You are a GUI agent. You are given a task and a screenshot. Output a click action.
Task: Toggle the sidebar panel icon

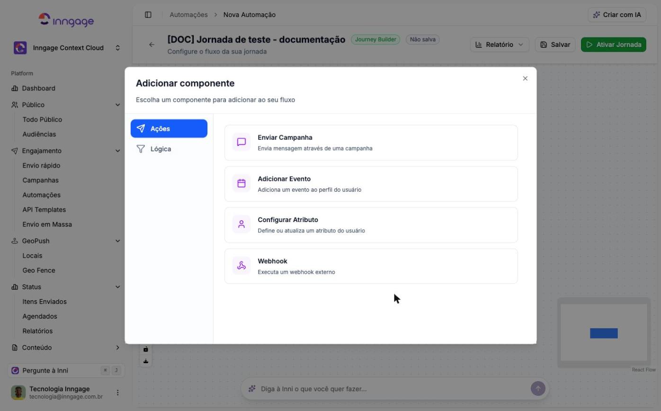click(148, 15)
